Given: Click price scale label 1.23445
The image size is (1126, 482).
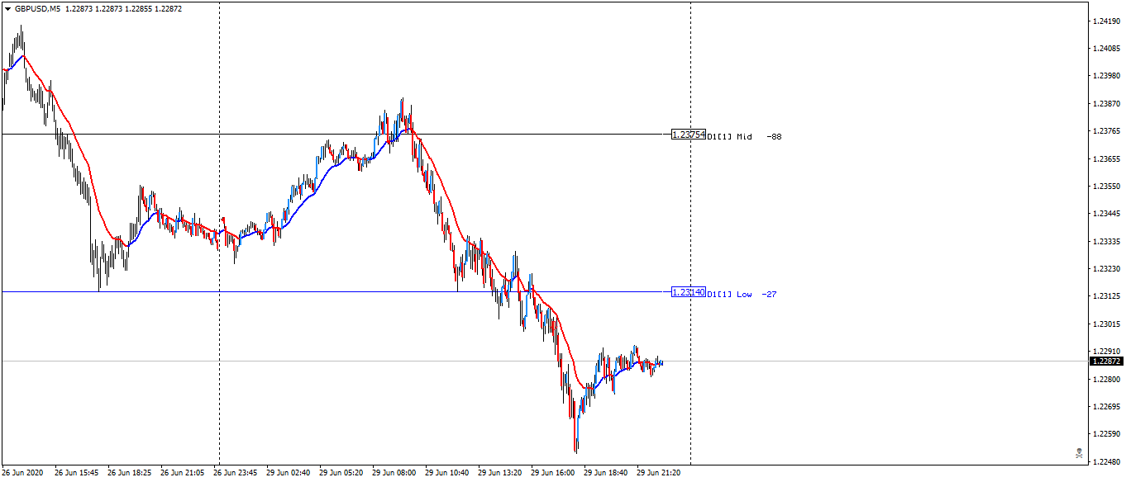Looking at the screenshot, I should 1106,213.
